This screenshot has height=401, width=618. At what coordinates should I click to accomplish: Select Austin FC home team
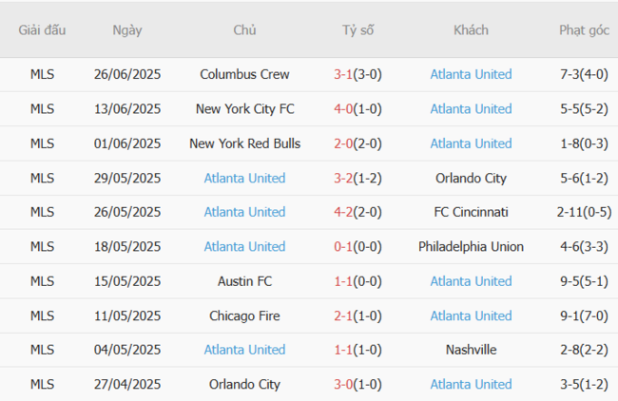click(x=244, y=281)
